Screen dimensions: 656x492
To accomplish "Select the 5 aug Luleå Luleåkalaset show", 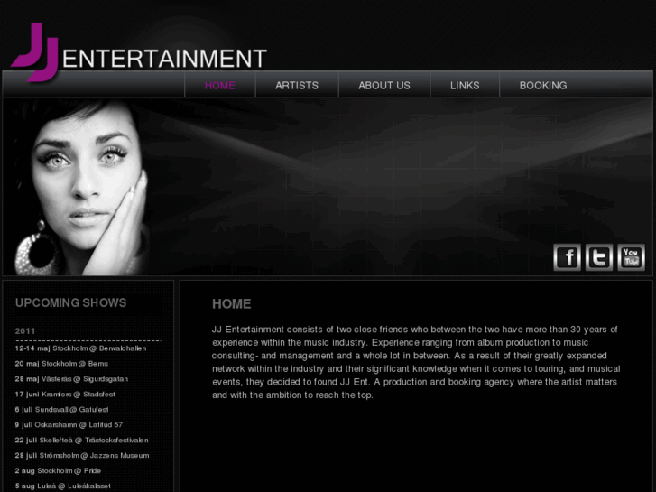I will tap(63, 486).
